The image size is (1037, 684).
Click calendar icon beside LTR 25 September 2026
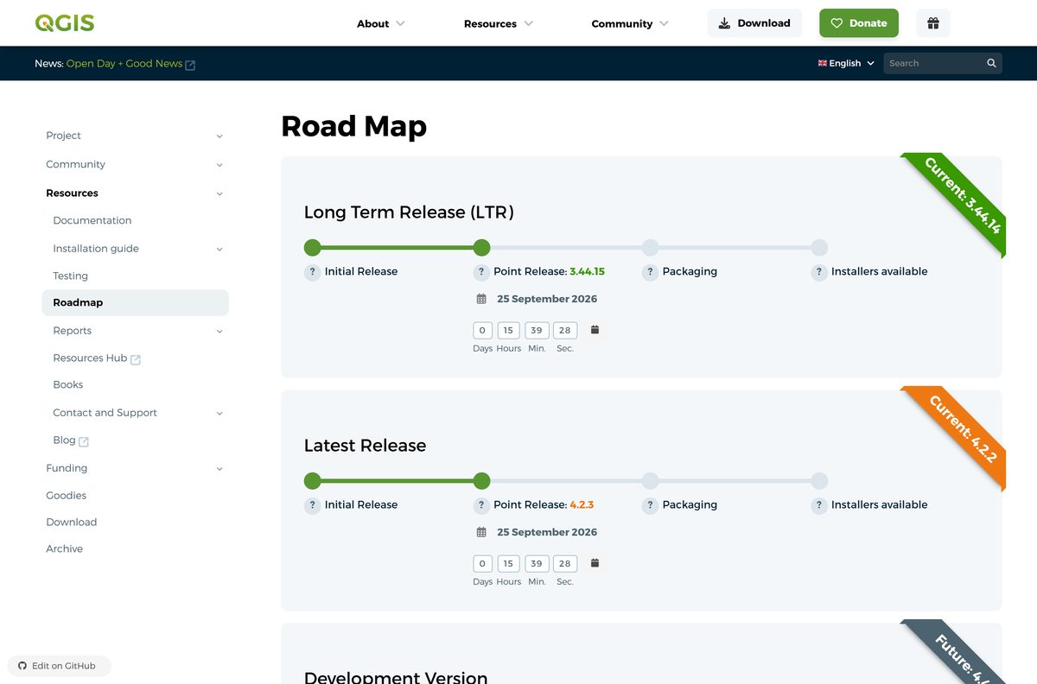click(481, 299)
